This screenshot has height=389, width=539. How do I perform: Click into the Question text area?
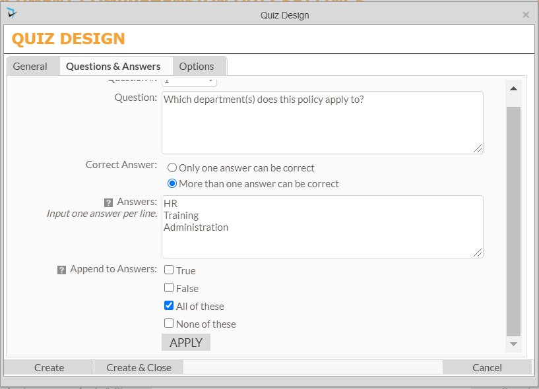322,123
